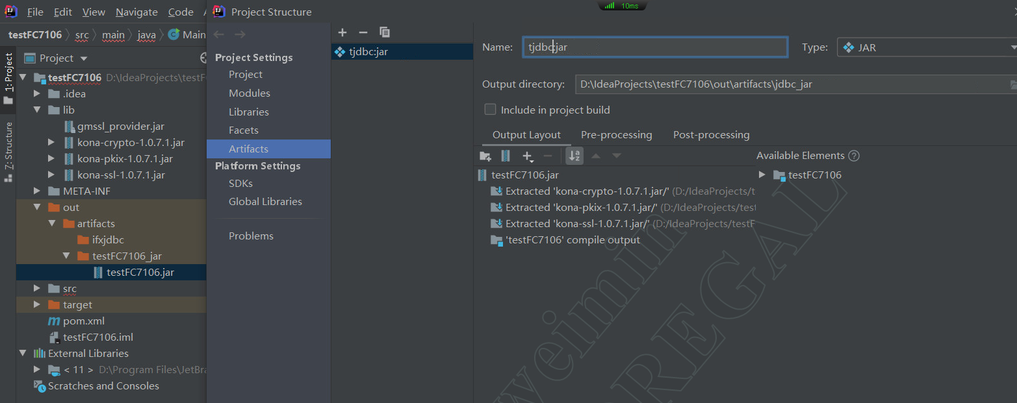Go back with the left arrow

click(x=219, y=34)
